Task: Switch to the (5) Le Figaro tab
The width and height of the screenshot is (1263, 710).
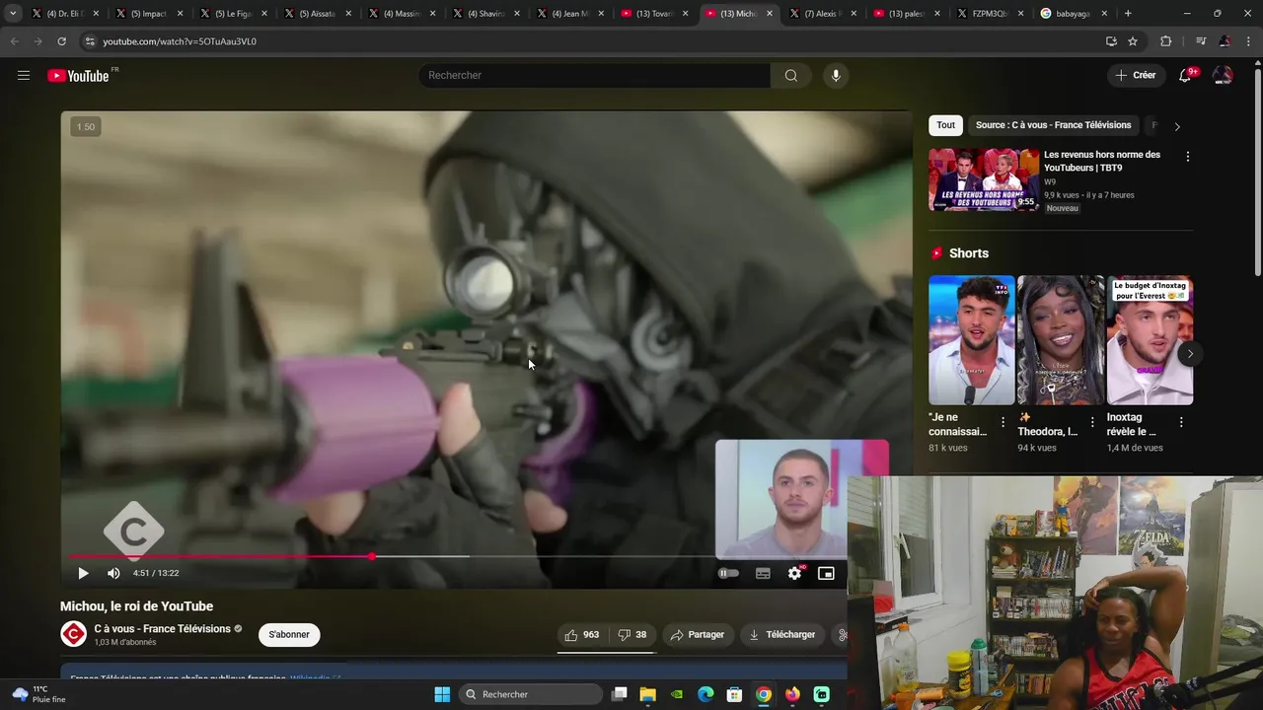Action: click(x=234, y=14)
